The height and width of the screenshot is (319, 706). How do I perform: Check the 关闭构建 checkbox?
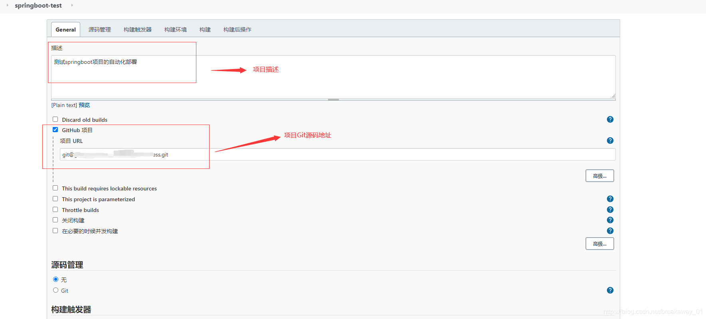(x=55, y=220)
